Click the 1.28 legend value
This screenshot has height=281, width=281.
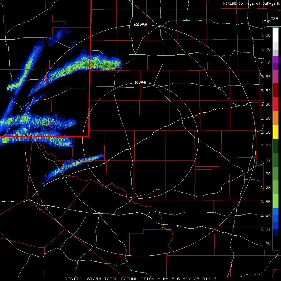point(266,188)
